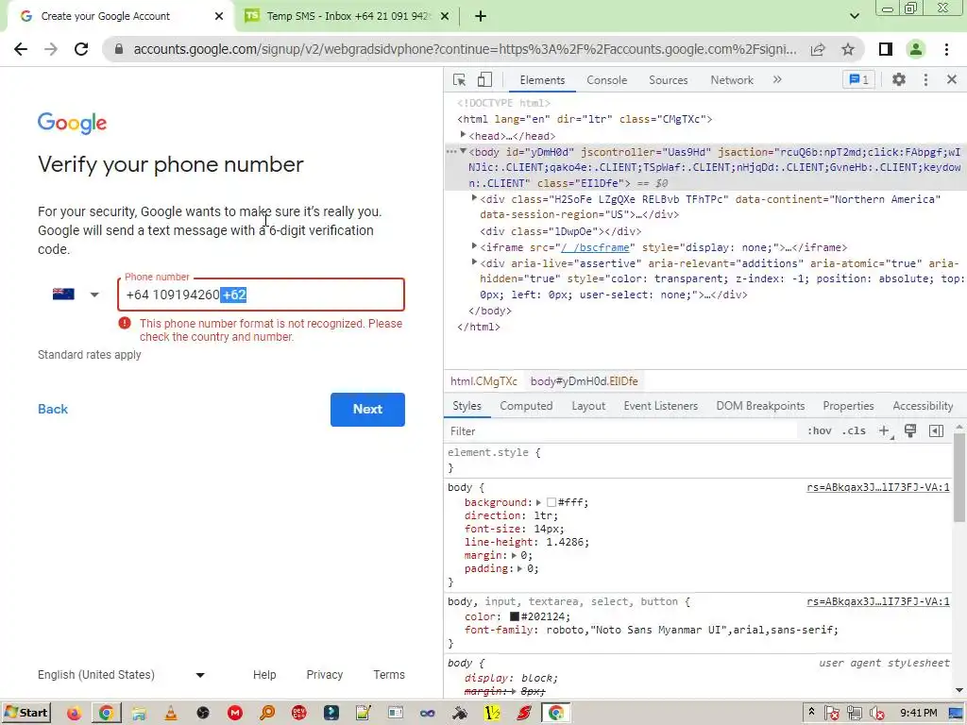Reload the current page
This screenshot has width=967, height=725.
pos(81,49)
